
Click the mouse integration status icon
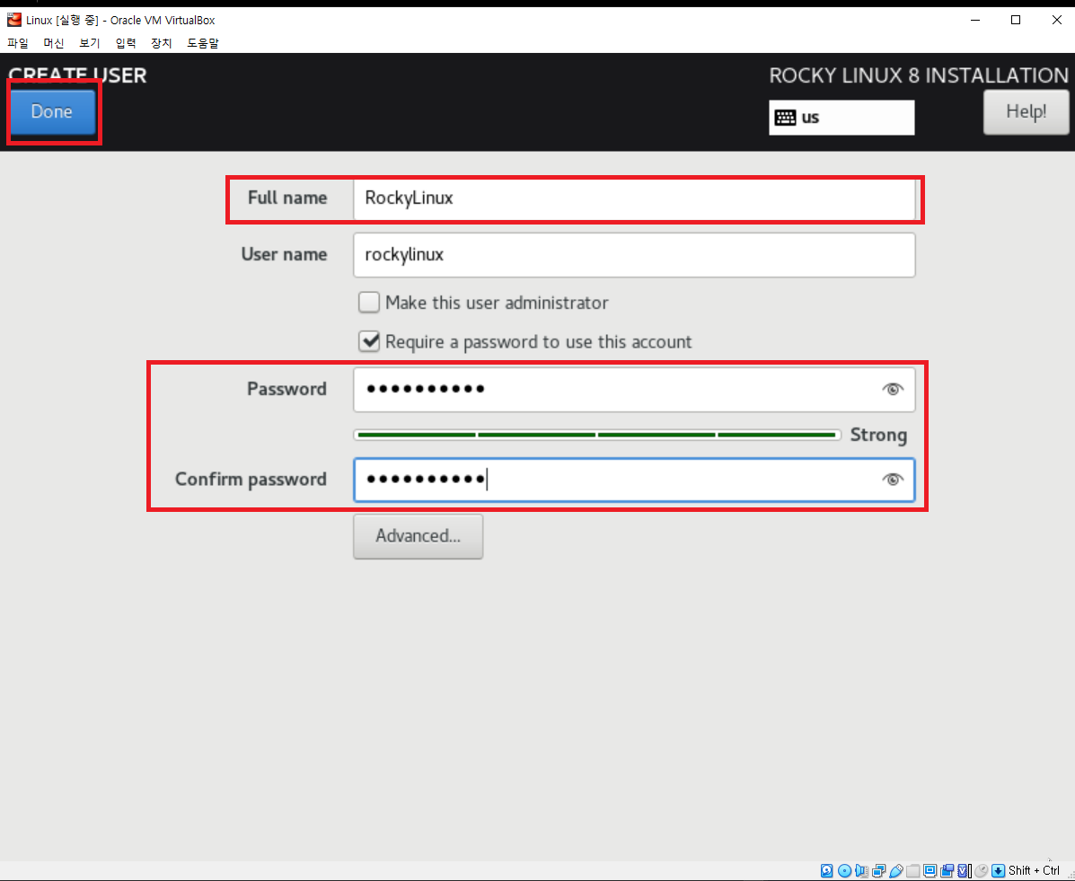[981, 871]
